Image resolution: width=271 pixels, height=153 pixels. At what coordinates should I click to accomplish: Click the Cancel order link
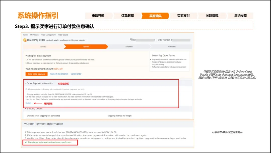point(76,74)
